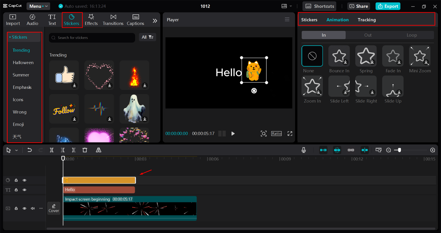Collapse the Stickers category tree
Image resolution: width=441 pixels, height=233 pixels.
pos(10,37)
